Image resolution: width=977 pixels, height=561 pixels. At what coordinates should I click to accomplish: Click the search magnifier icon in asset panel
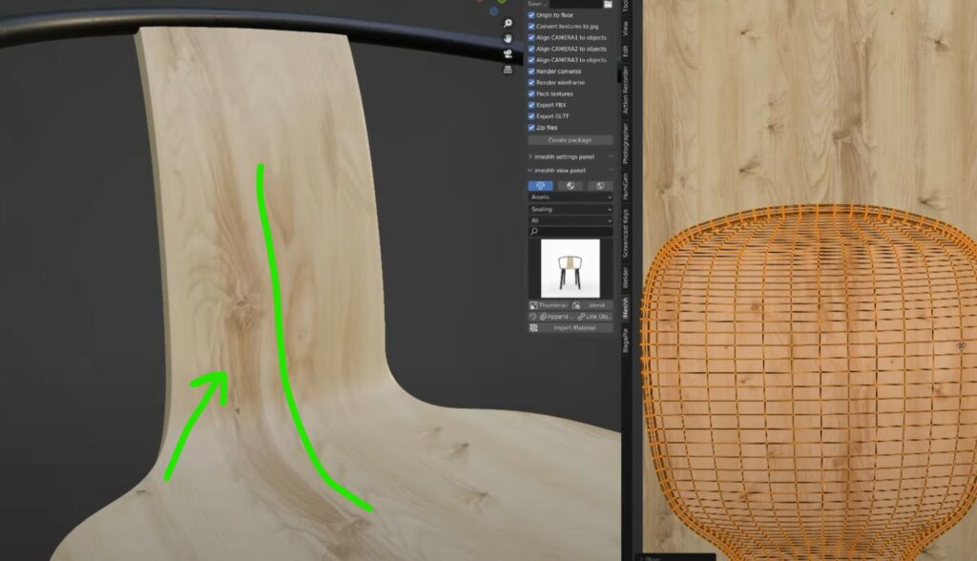pyautogui.click(x=534, y=231)
